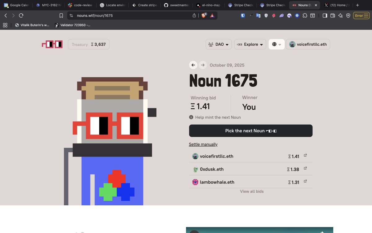The width and height of the screenshot is (372, 233).
Task: Switch to the Nouns DAO browser tab
Action: pos(304,5)
